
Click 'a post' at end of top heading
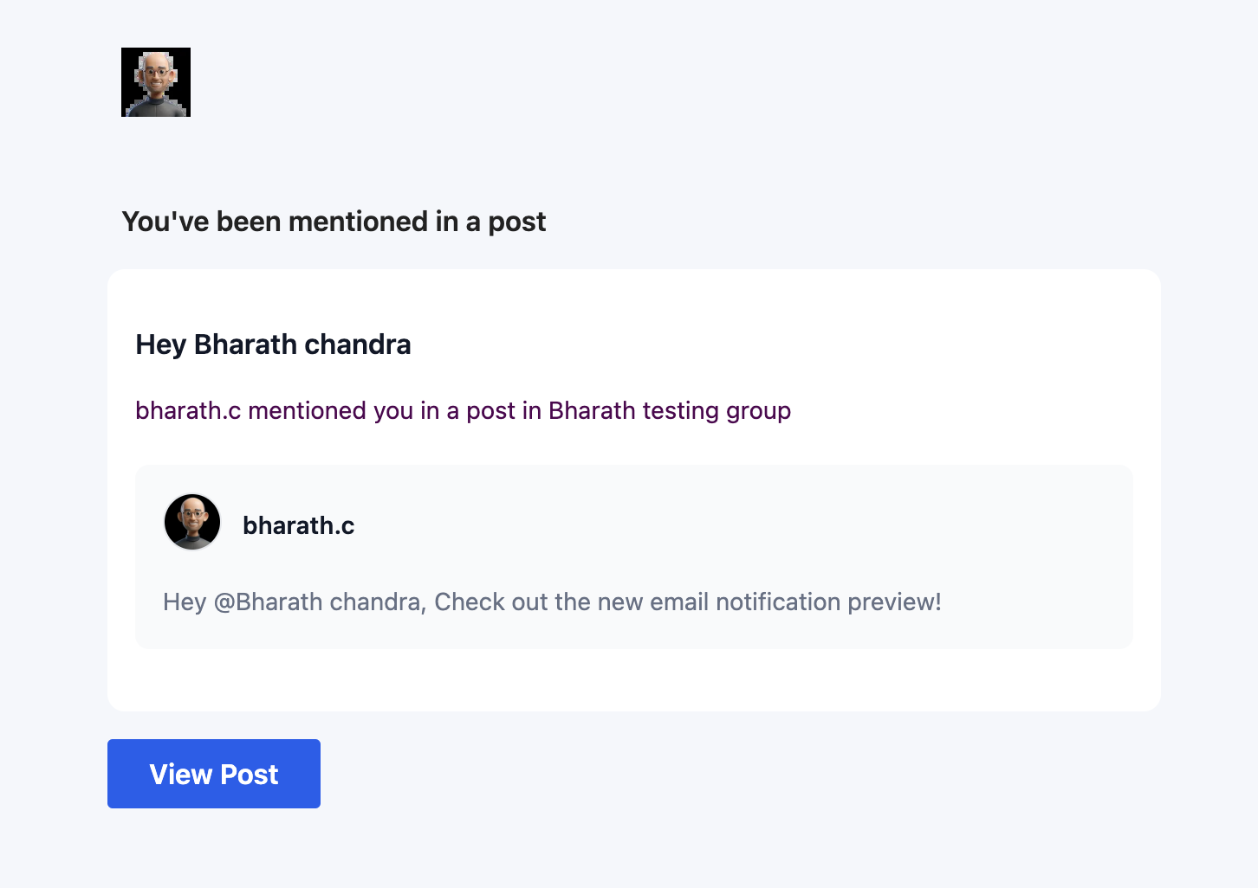pyautogui.click(x=506, y=222)
